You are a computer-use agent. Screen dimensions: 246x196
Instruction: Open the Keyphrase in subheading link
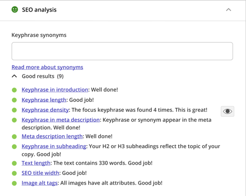pos(54,146)
